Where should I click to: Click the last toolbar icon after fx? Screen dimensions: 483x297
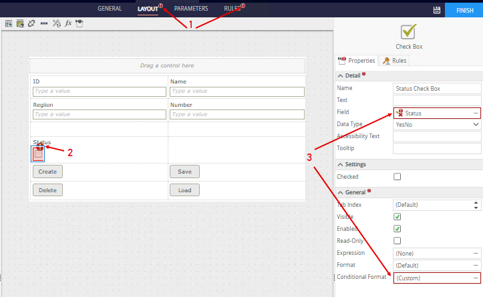tap(79, 23)
